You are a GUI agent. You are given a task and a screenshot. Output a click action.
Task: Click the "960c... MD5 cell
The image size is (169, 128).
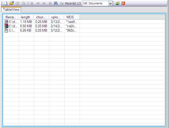coord(72,30)
